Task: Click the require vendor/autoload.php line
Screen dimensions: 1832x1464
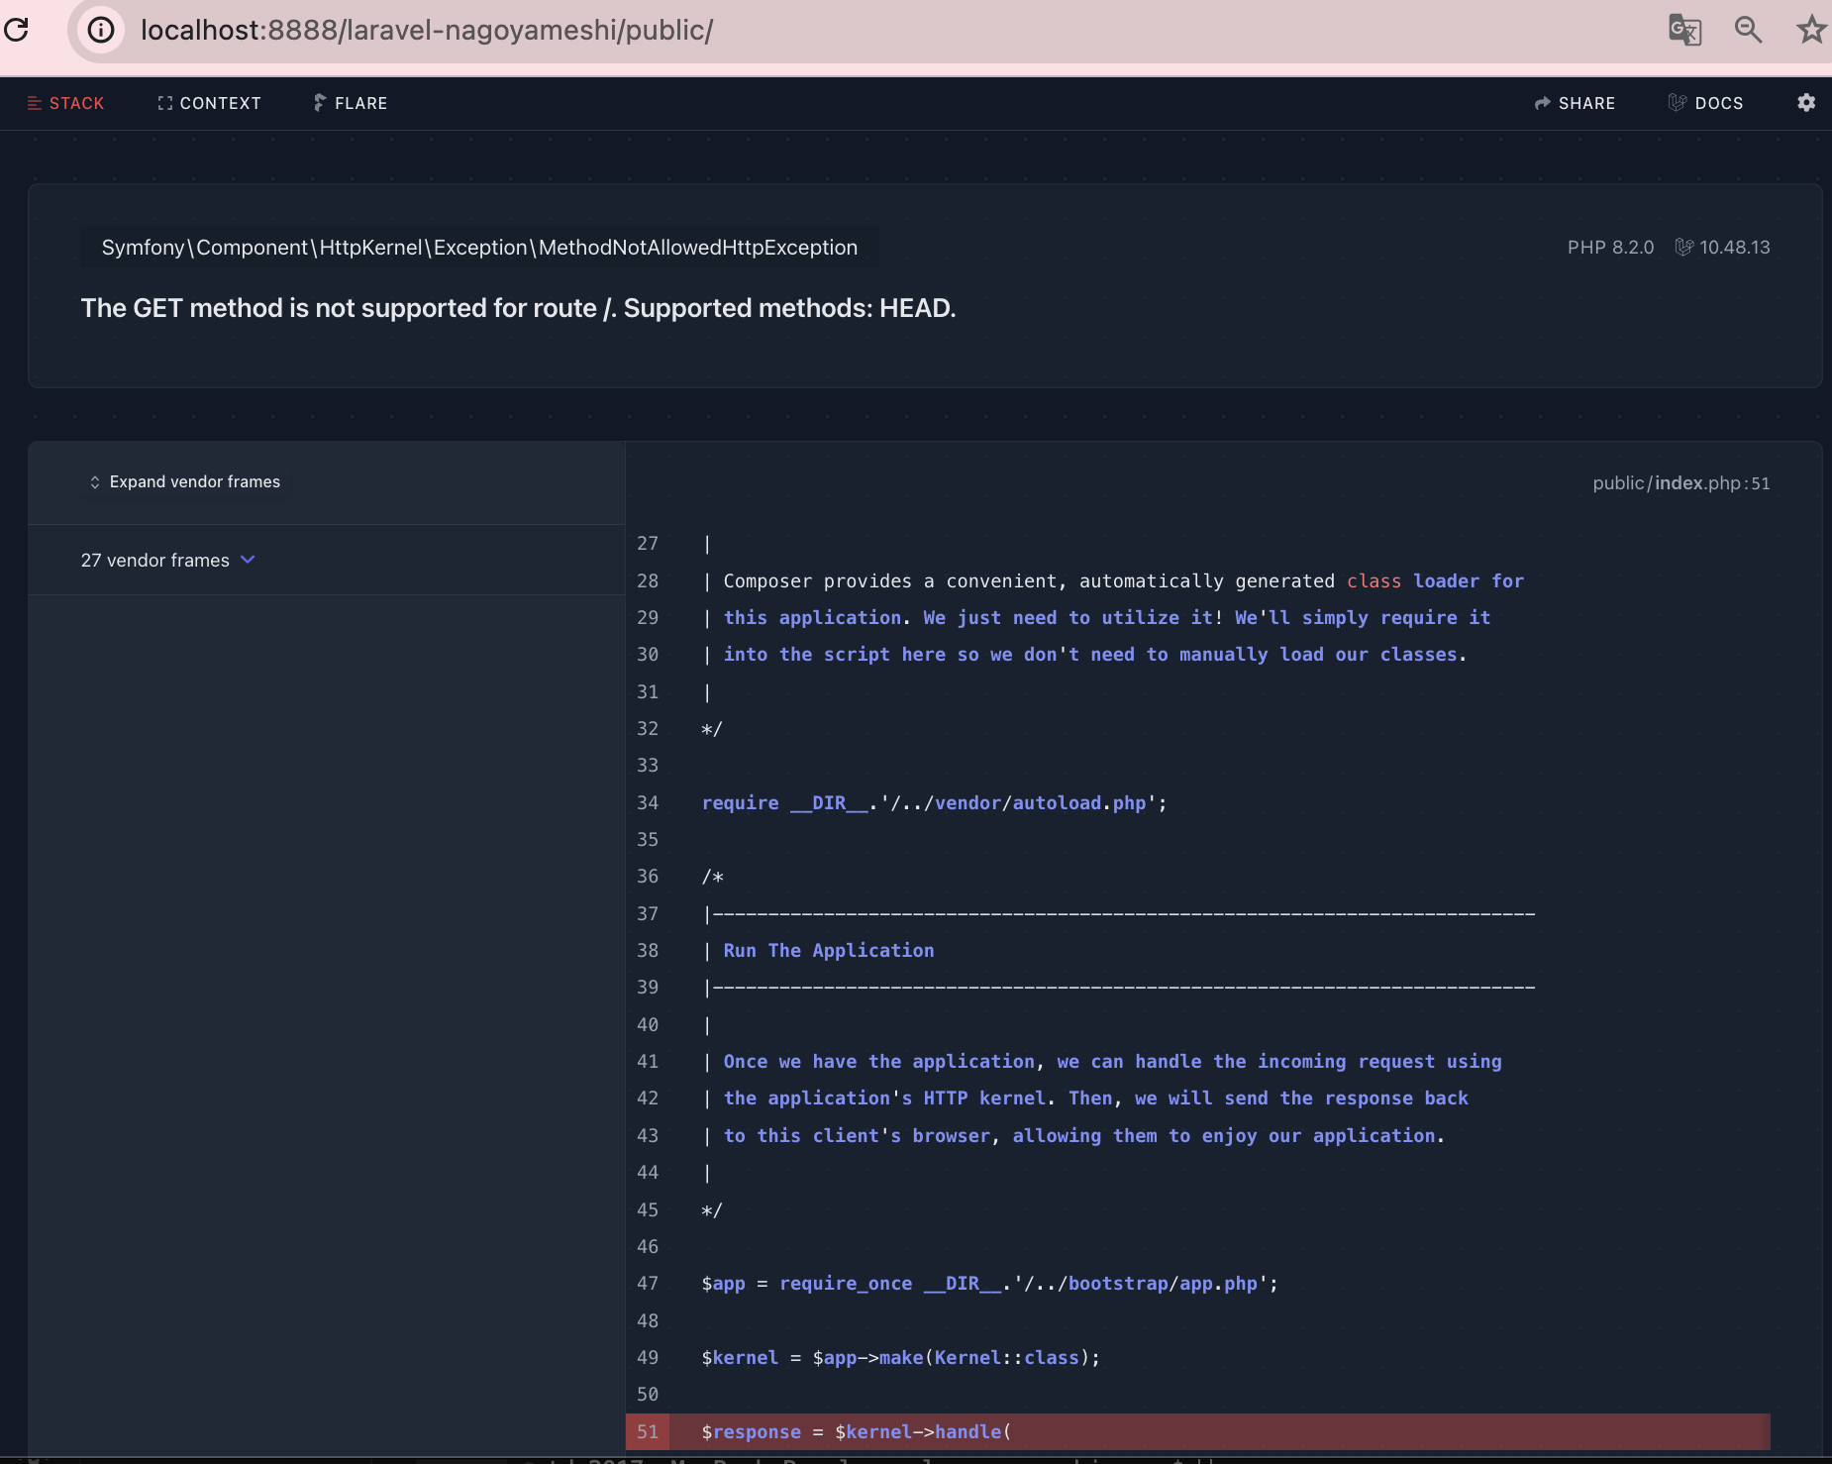Action: coord(934,803)
